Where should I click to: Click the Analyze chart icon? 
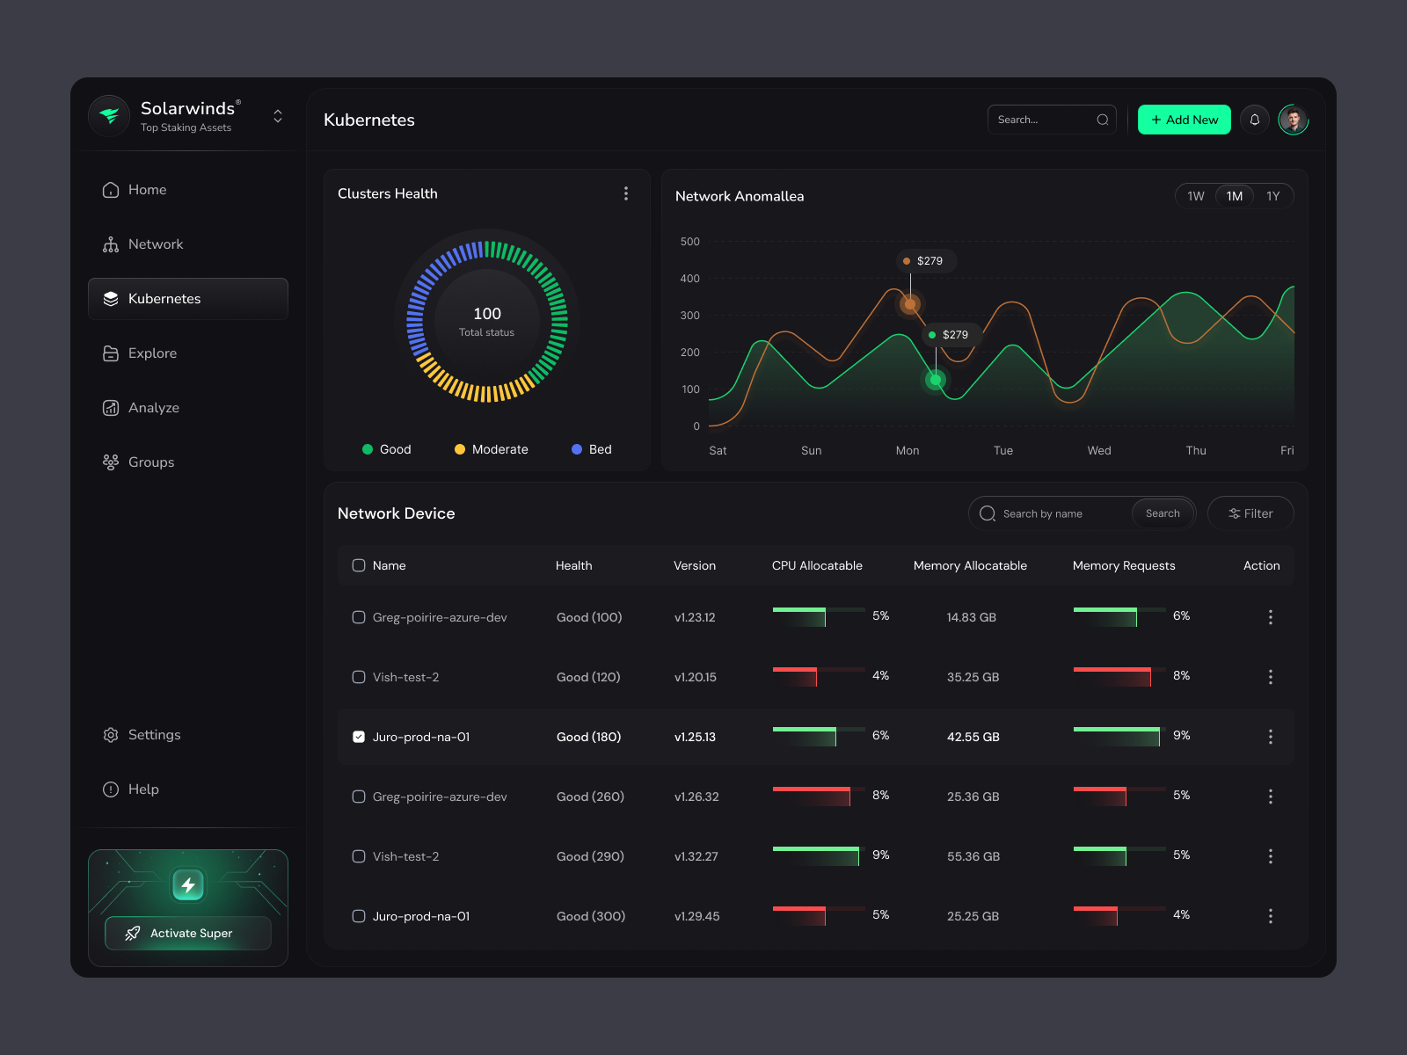pos(111,408)
